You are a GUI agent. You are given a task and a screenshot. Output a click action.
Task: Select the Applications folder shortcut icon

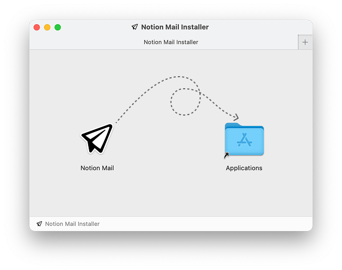click(244, 140)
